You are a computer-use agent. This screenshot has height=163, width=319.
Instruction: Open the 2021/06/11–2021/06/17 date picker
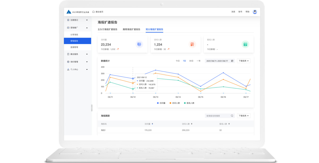coord(220,61)
